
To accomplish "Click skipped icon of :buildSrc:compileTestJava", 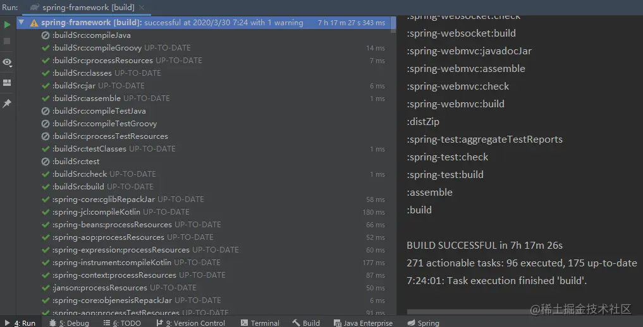I will 46,111.
